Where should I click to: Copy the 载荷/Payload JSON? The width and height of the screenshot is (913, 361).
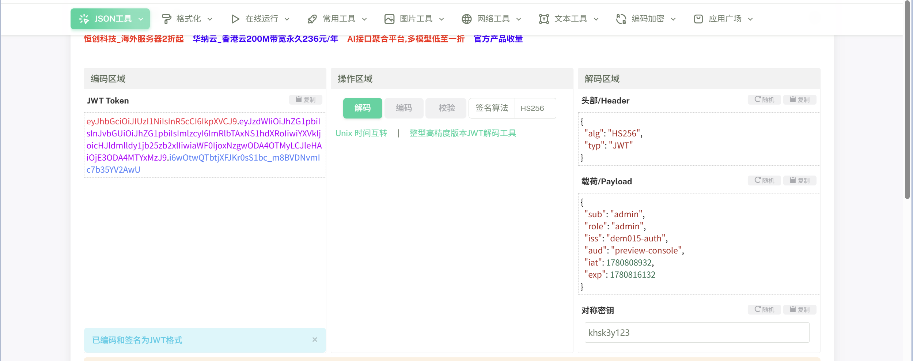(800, 180)
